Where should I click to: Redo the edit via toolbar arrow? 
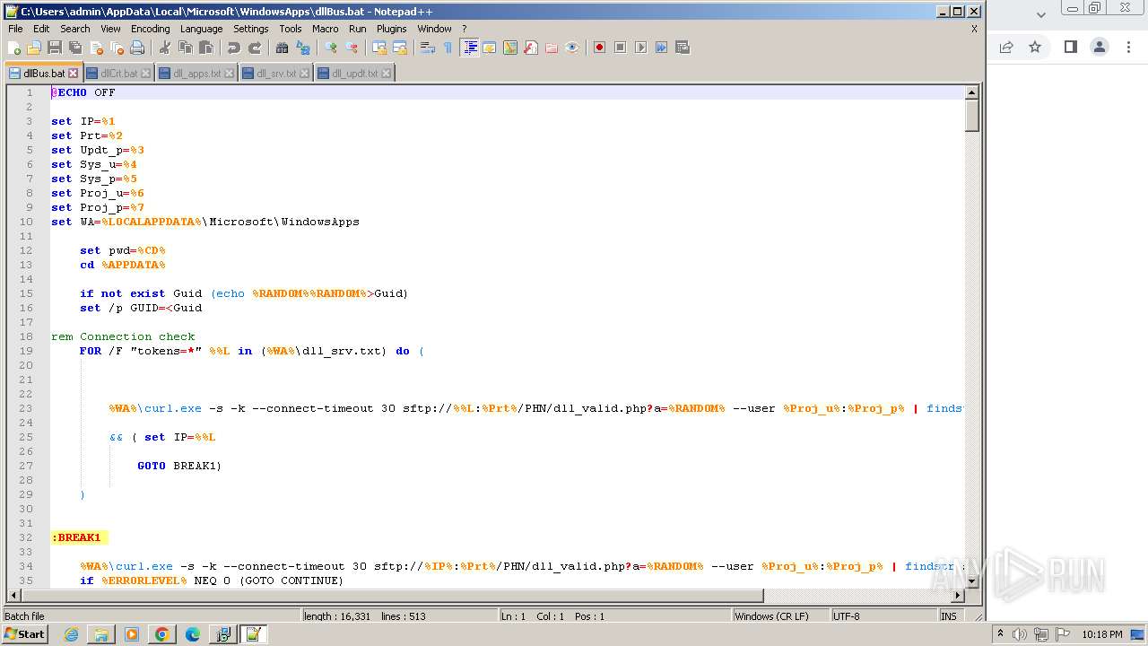pos(255,48)
